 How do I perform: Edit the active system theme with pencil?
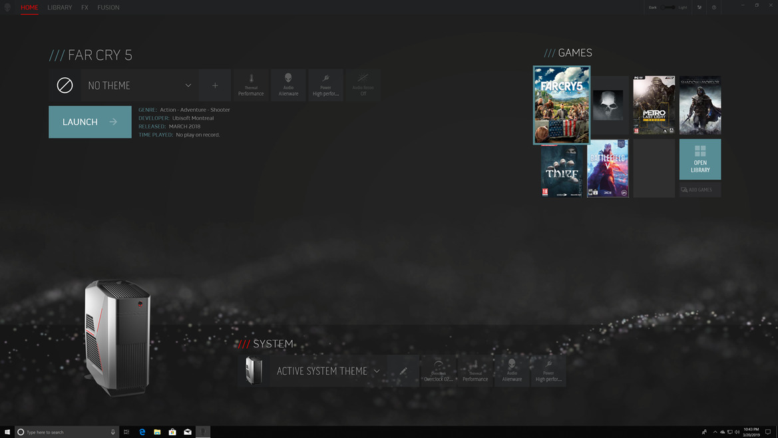(403, 371)
